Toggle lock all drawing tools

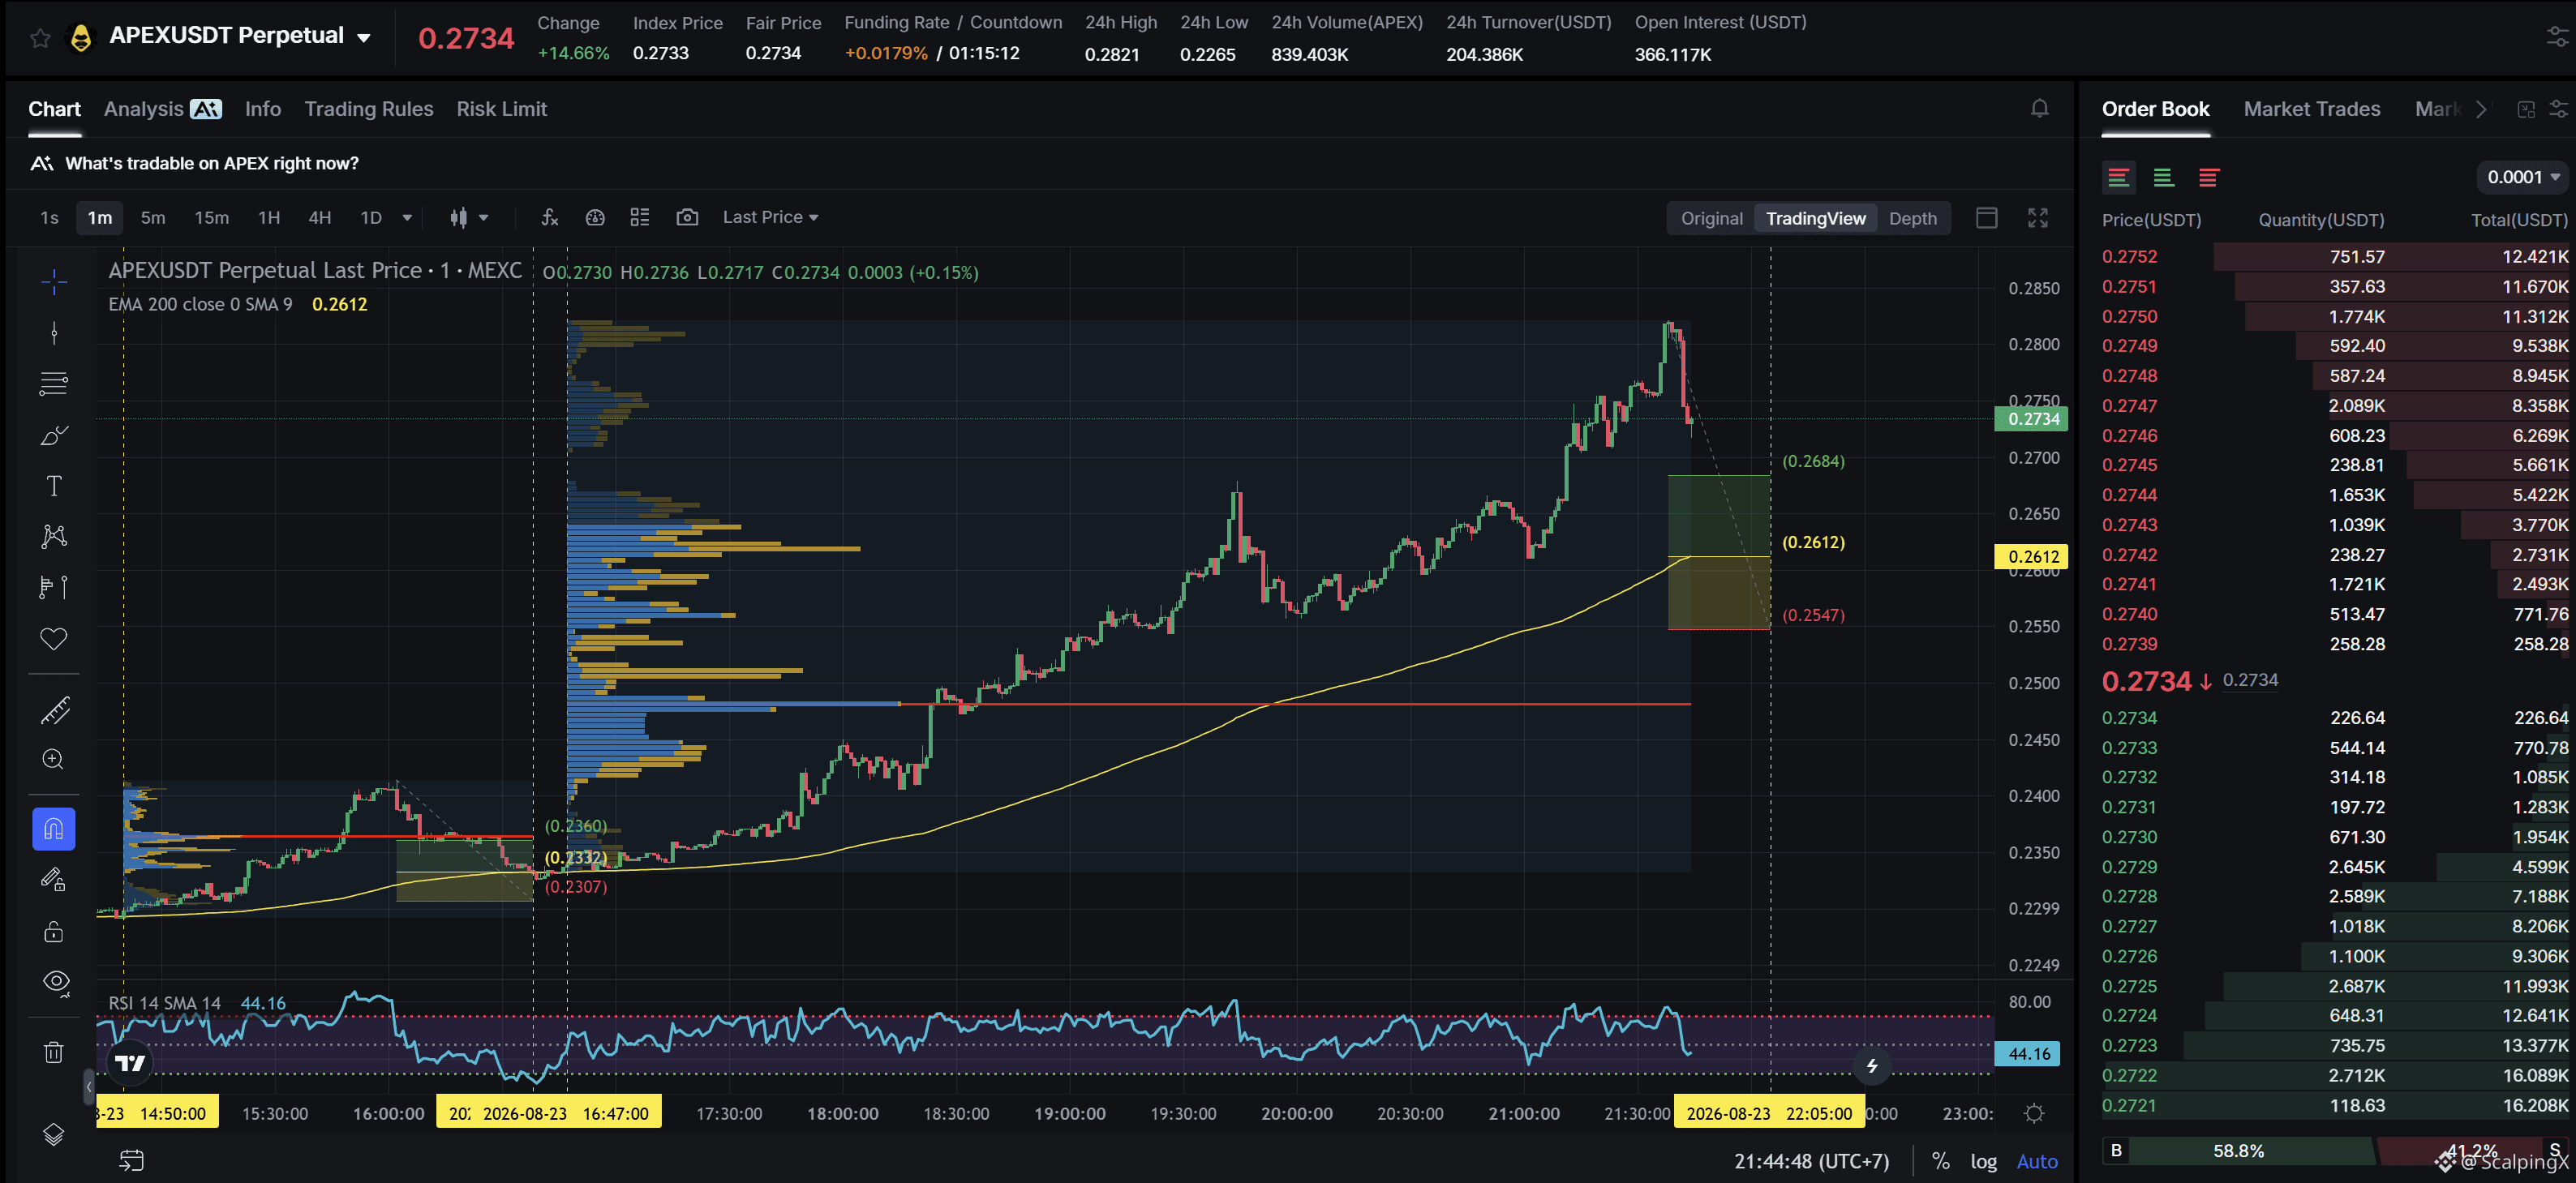point(54,932)
